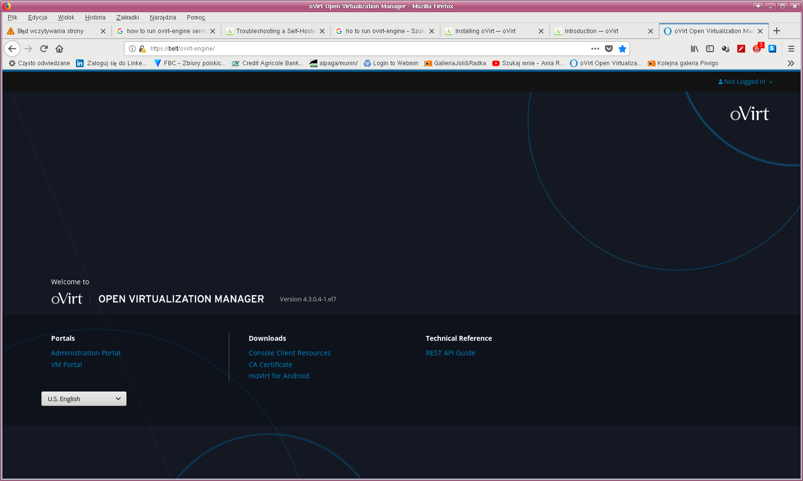Open the Library icon in toolbar
This screenshot has width=803, height=481.
pyautogui.click(x=694, y=49)
